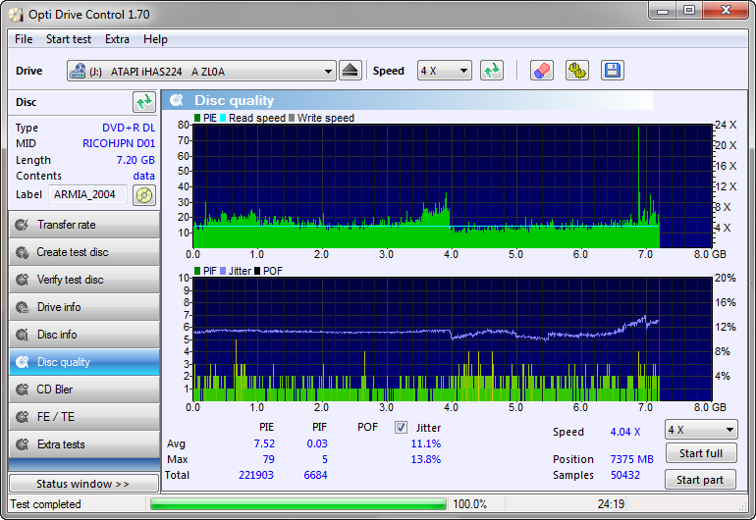Click the cyan Read speed legend swatch
This screenshot has width=756, height=520.
223,118
